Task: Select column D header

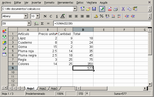Action: click(83, 30)
